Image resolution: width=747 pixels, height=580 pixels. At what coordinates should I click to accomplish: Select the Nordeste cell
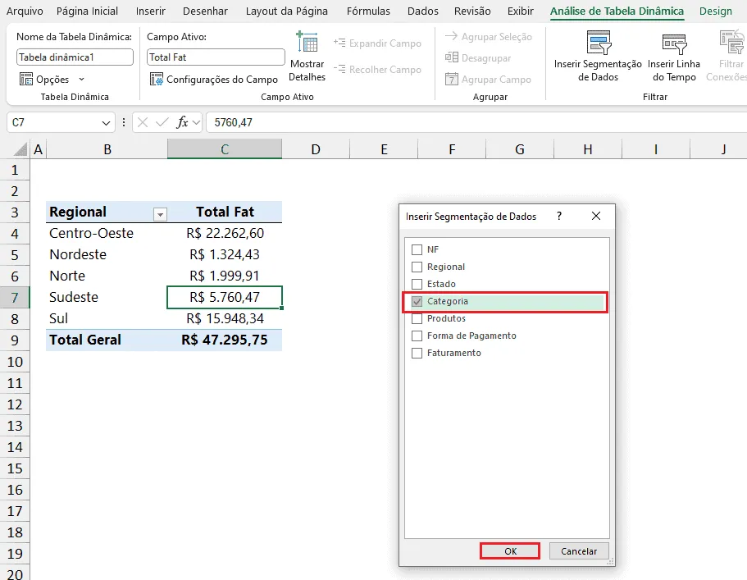click(107, 254)
